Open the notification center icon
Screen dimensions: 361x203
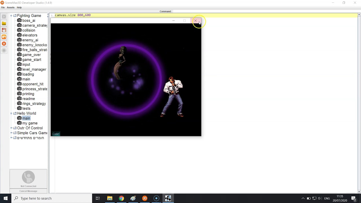coord(354,198)
